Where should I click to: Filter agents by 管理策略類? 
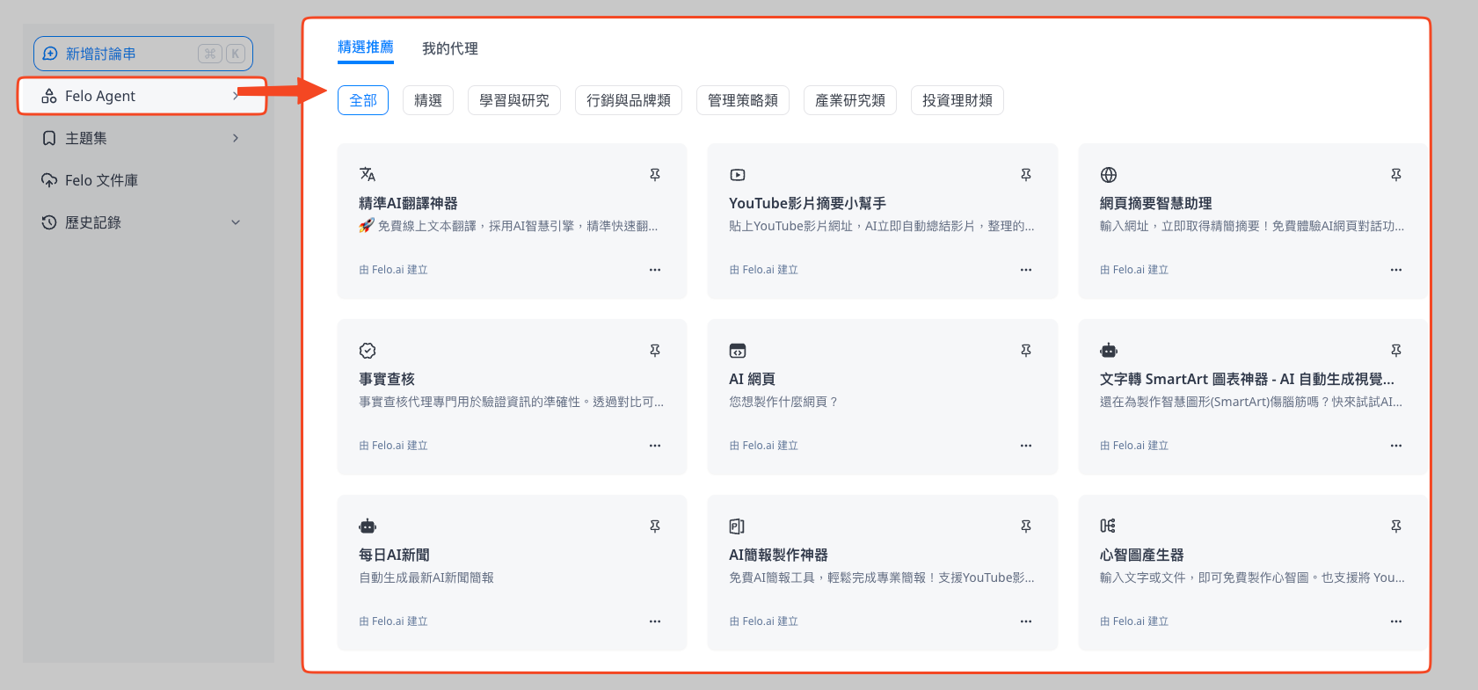pyautogui.click(x=743, y=100)
